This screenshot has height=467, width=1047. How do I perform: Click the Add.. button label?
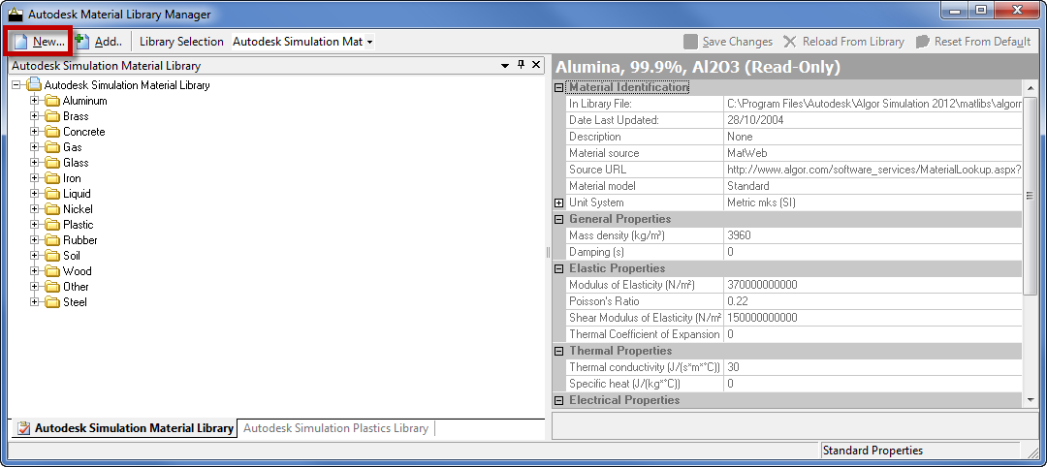pyautogui.click(x=109, y=42)
